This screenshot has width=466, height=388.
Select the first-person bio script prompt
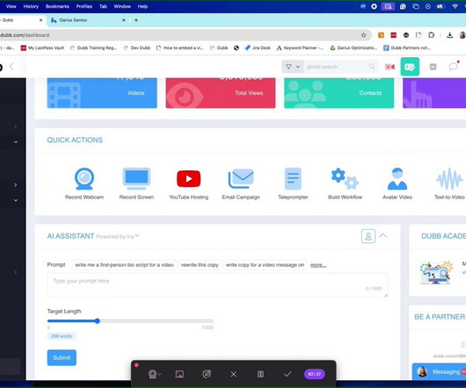[124, 265]
